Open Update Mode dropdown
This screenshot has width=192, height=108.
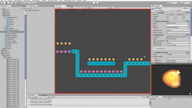coord(178,43)
